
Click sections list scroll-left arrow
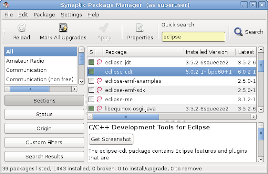[7, 89]
